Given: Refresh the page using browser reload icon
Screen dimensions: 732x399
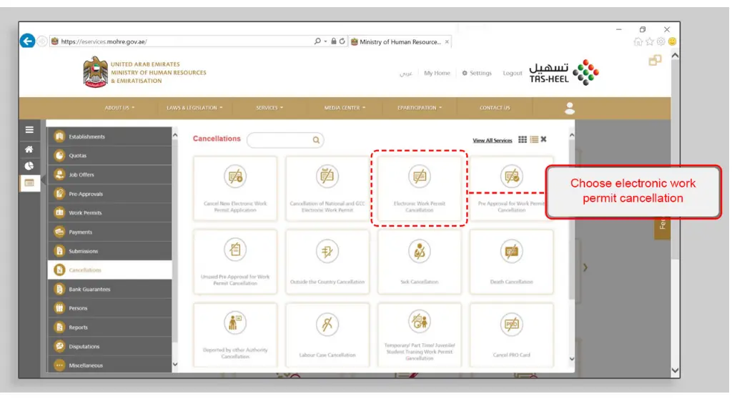Looking at the screenshot, I should tap(342, 41).
